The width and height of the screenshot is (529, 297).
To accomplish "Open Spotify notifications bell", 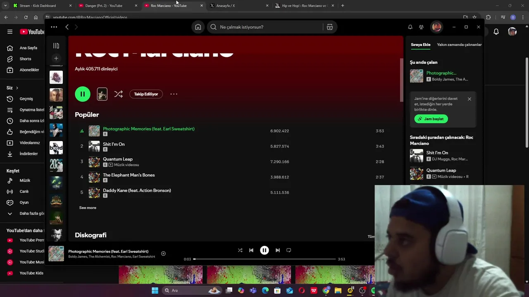I will [x=410, y=27].
